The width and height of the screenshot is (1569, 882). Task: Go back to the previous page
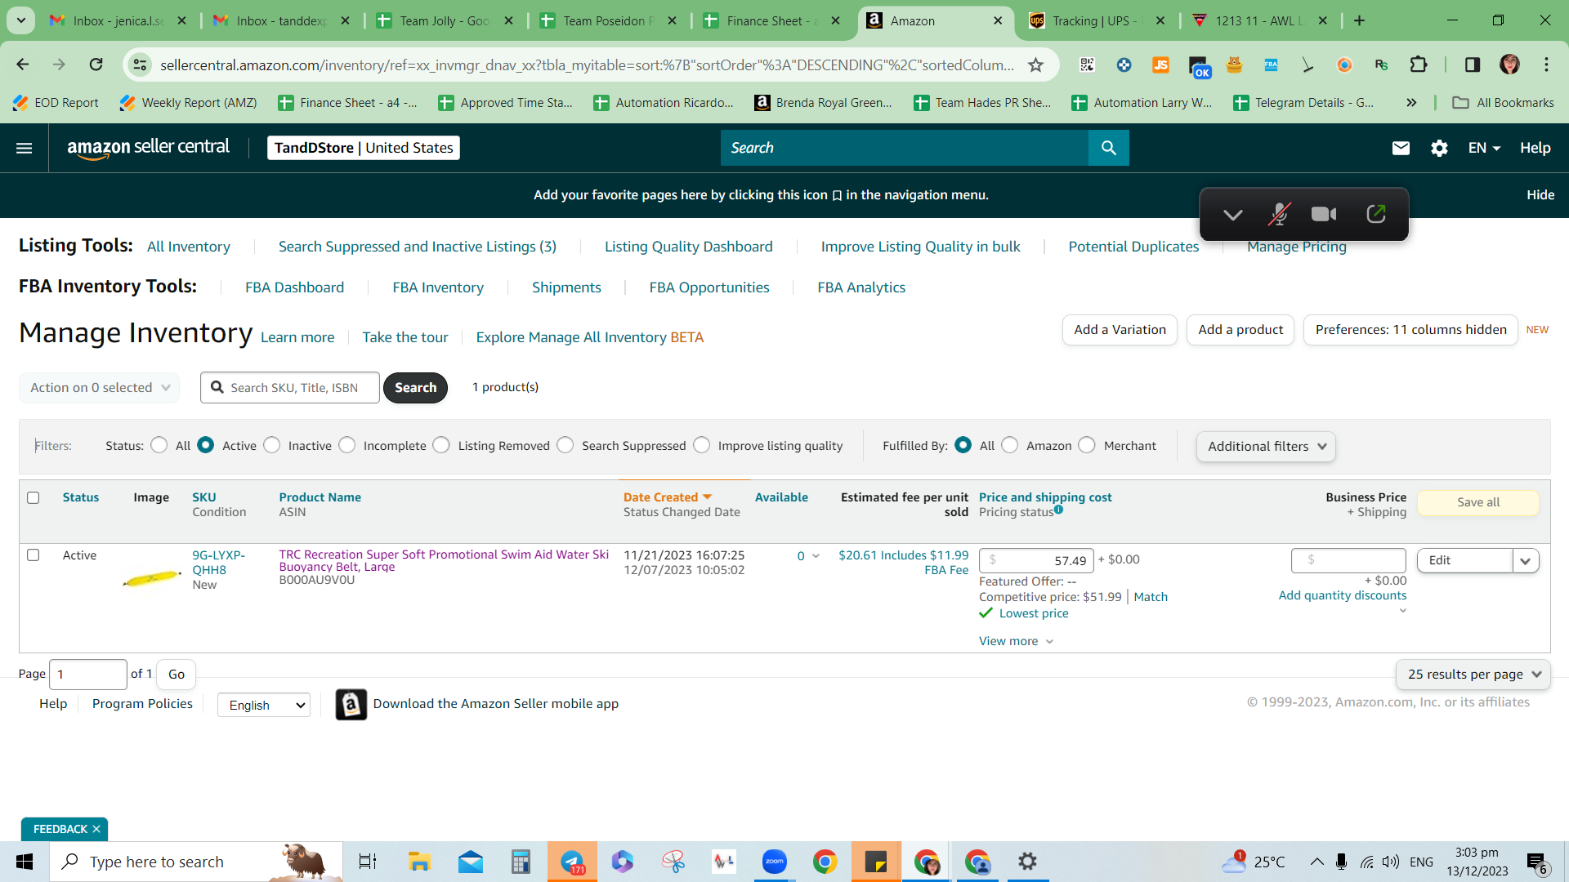coord(23,65)
